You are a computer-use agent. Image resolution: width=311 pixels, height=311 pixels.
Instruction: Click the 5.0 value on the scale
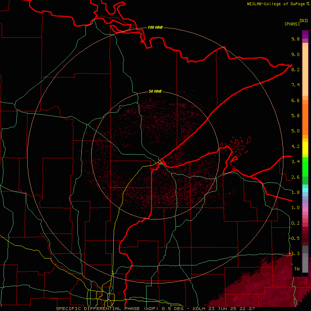point(295,131)
